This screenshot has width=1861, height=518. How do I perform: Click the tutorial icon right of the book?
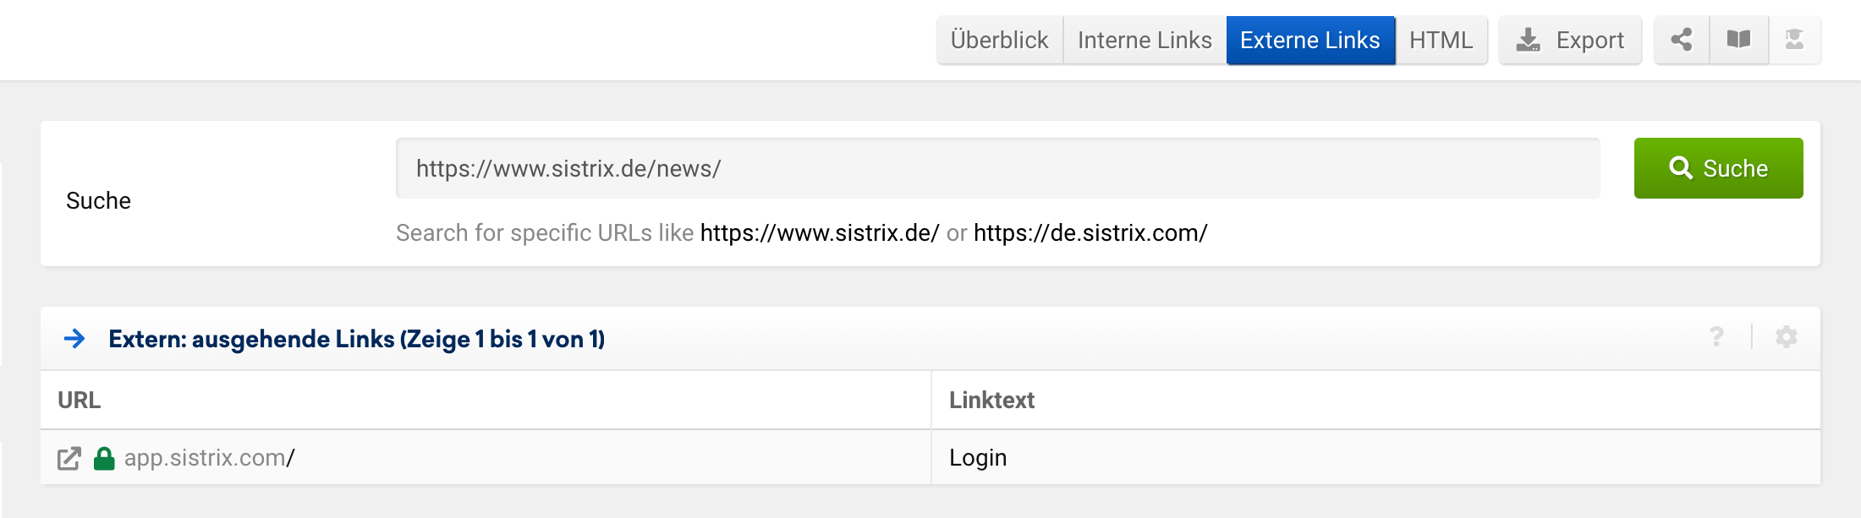click(x=1794, y=40)
